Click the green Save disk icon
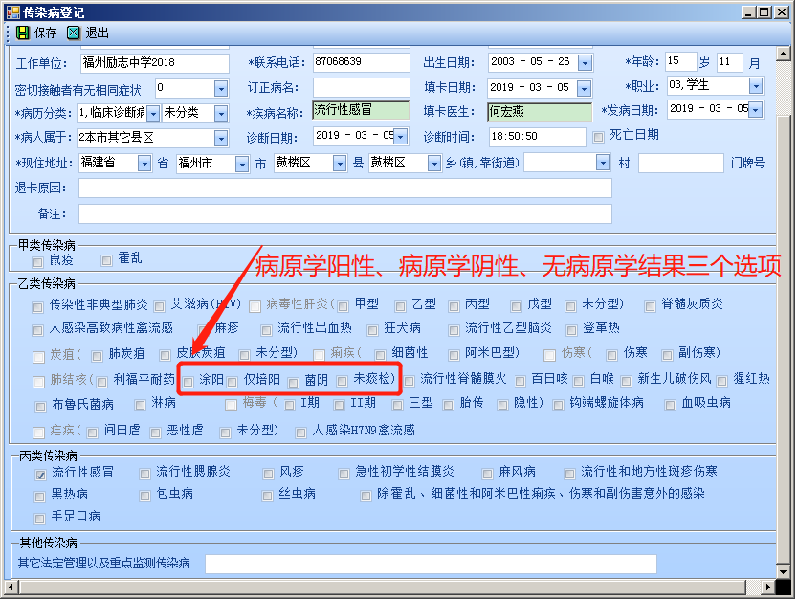Viewport: 798px width, 599px height. tap(22, 33)
